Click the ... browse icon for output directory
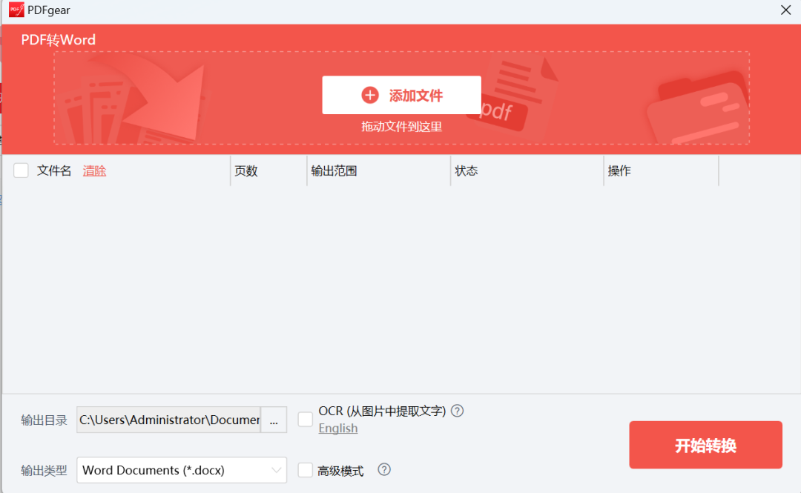 coord(274,420)
